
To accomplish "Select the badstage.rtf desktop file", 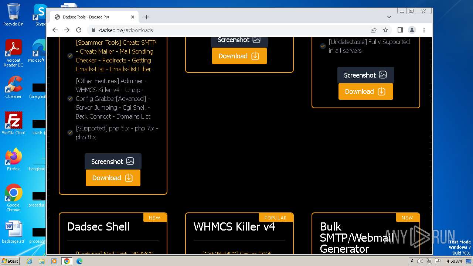I will (x=13, y=232).
